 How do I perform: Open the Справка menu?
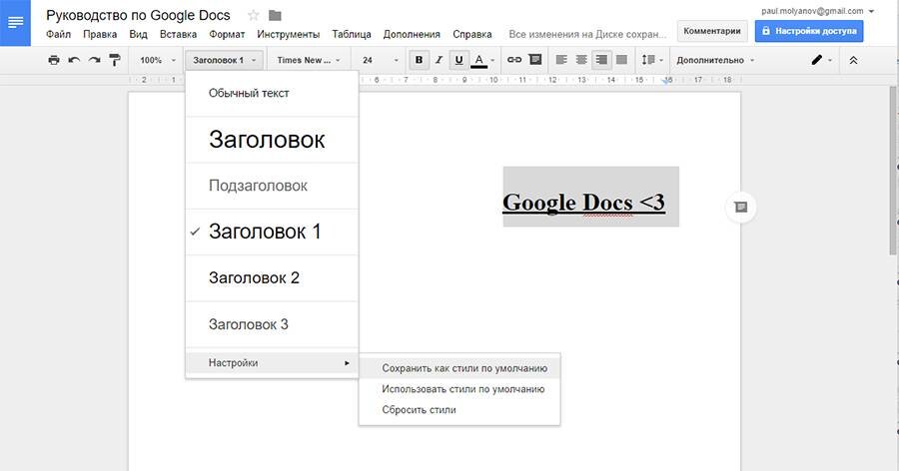pos(471,34)
